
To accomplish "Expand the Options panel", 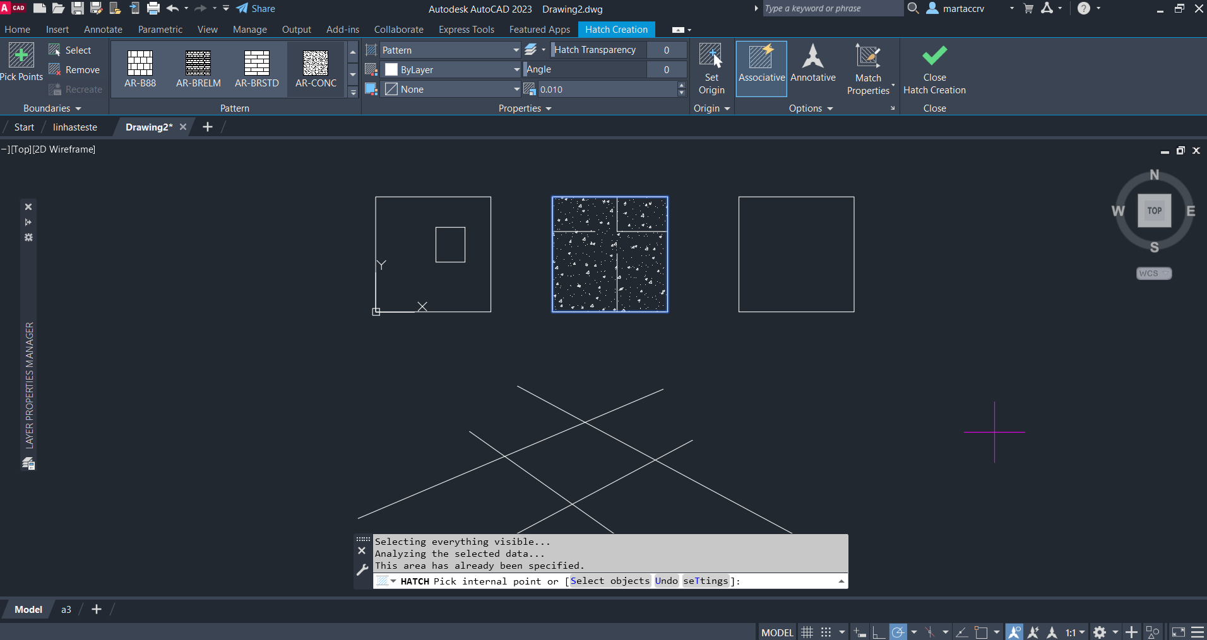I will pos(811,108).
